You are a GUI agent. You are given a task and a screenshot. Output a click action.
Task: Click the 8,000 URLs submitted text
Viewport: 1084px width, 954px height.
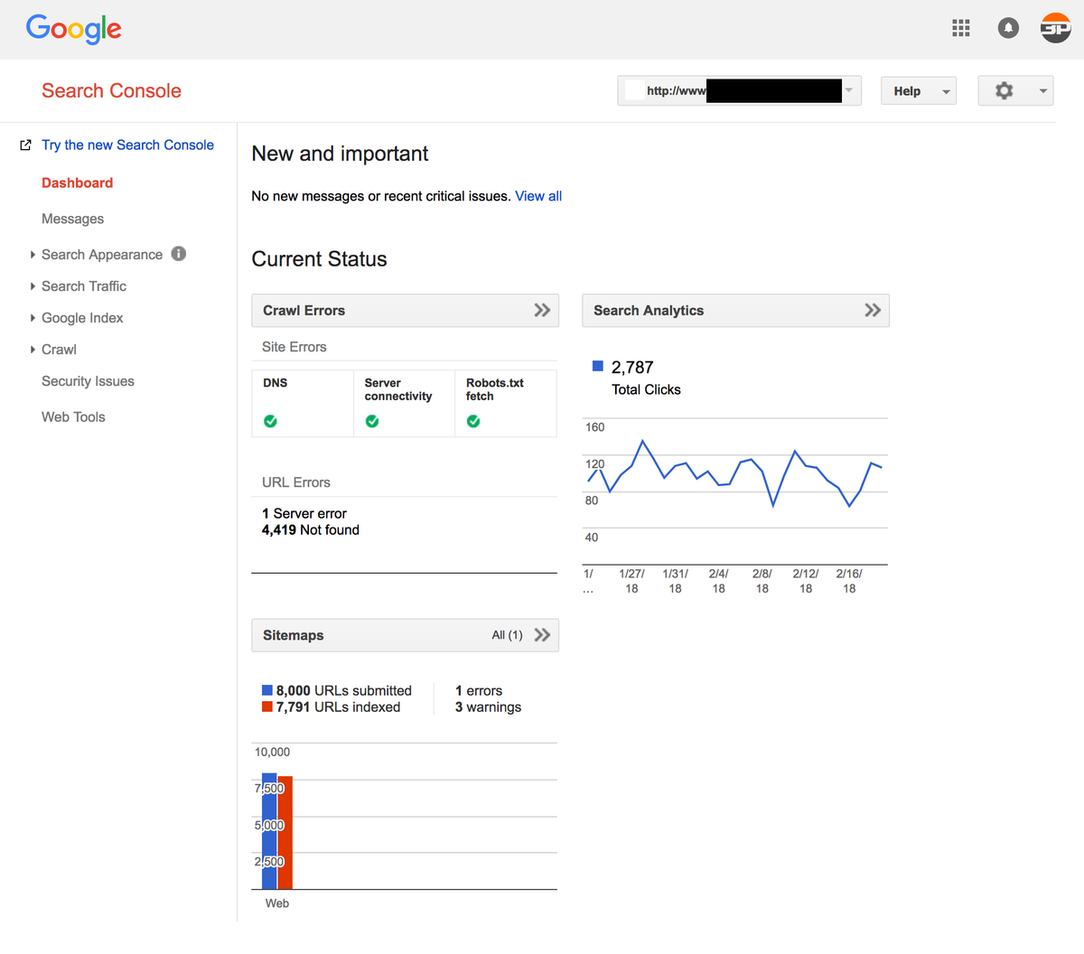tap(344, 690)
